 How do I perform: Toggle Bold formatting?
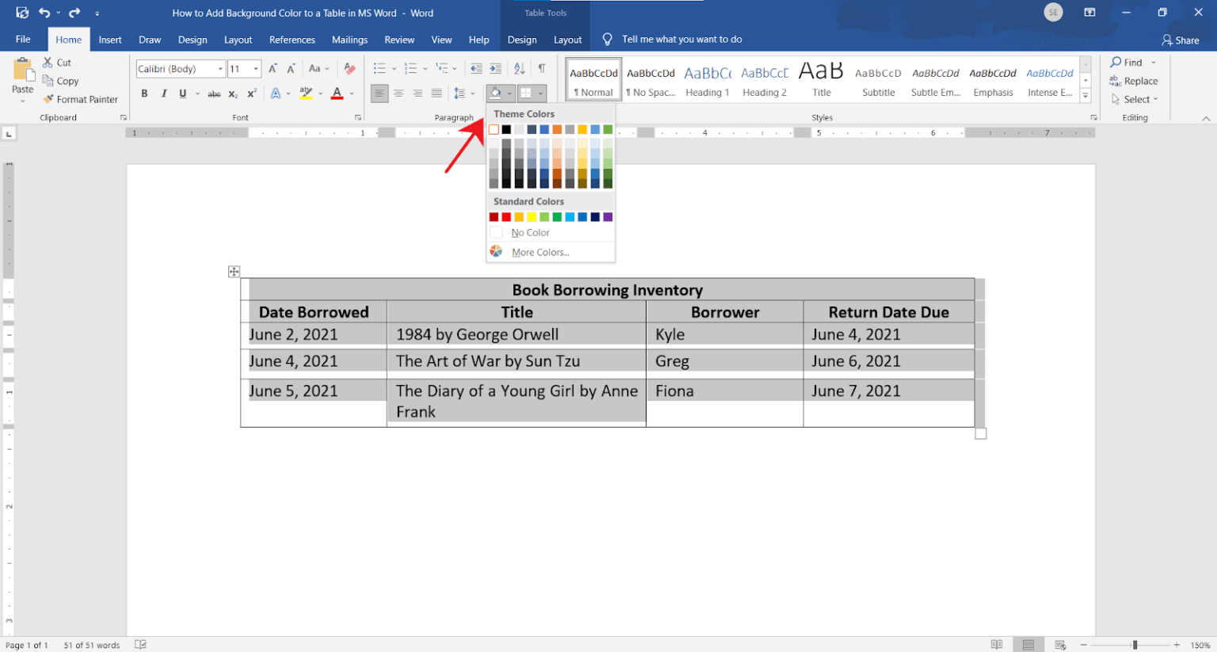(x=144, y=93)
